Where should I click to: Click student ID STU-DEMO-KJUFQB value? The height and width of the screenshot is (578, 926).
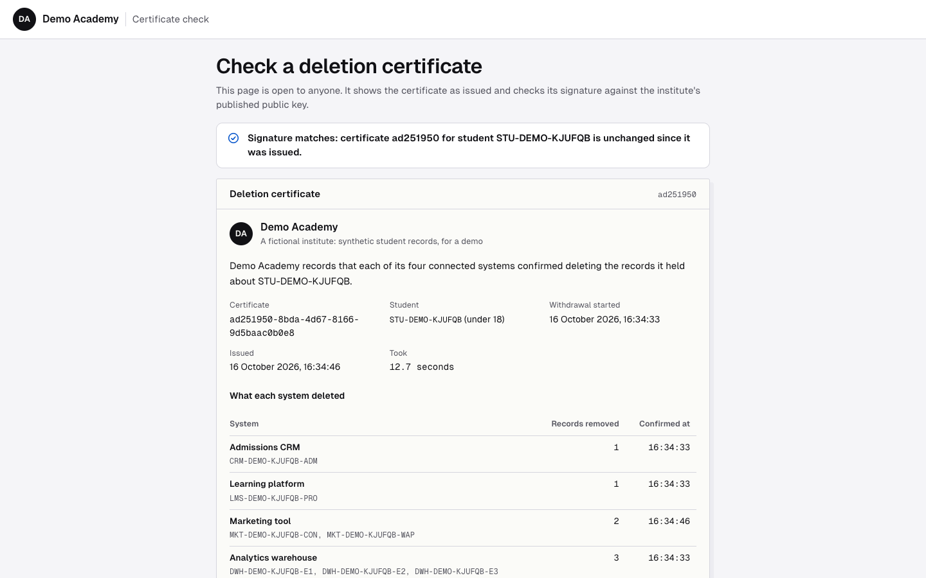[426, 320]
